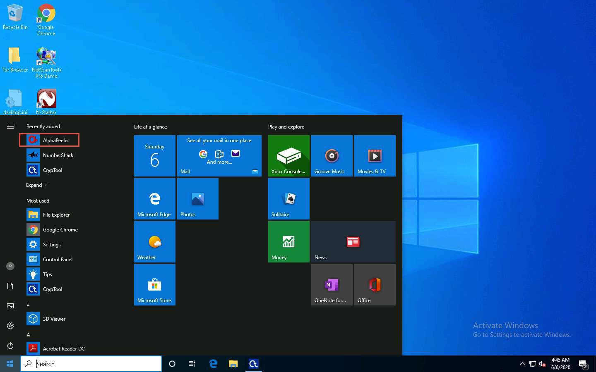Open the Power options menu
The width and height of the screenshot is (596, 372).
tap(10, 346)
